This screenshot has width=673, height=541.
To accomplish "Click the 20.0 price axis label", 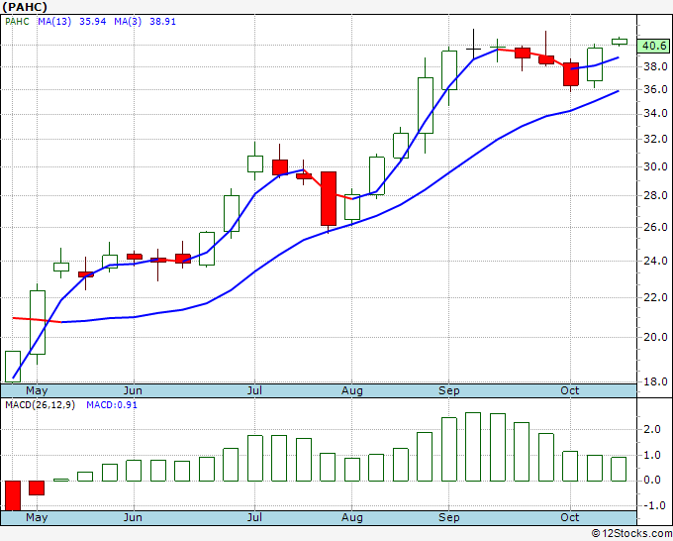I will pyautogui.click(x=655, y=337).
